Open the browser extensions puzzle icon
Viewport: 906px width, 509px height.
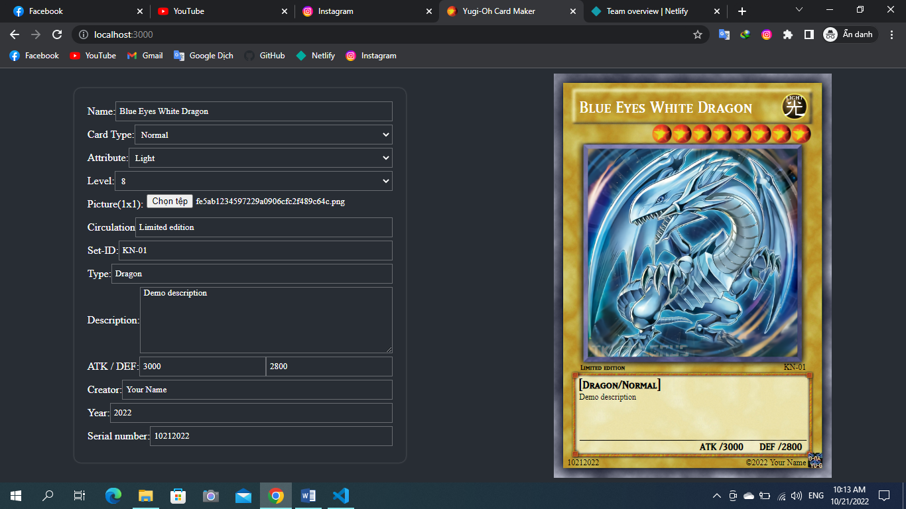pos(787,34)
